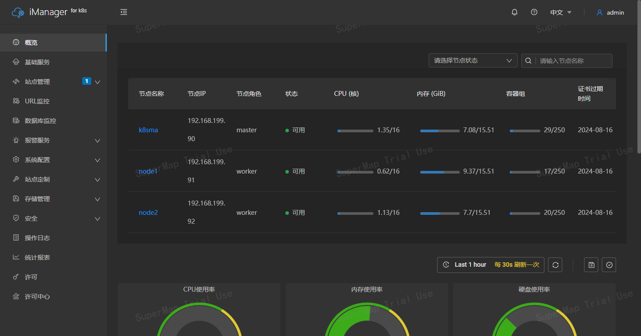Click the admin user avatar icon
This screenshot has width=641, height=336.
point(600,12)
